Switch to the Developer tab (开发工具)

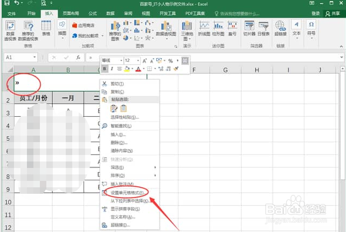[168, 13]
